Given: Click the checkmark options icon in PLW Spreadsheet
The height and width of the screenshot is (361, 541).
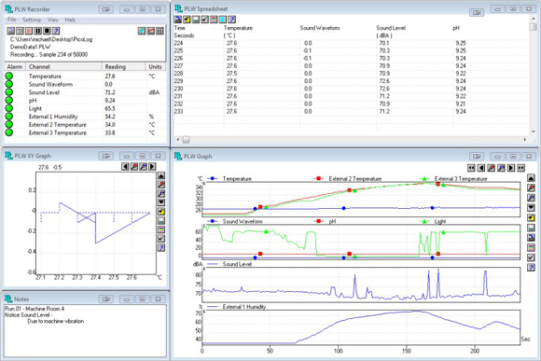Looking at the screenshot, I should pyautogui.click(x=204, y=20).
